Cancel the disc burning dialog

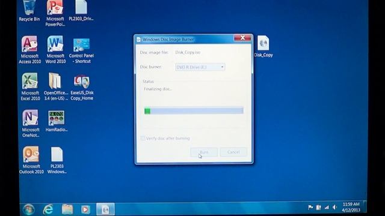233,152
